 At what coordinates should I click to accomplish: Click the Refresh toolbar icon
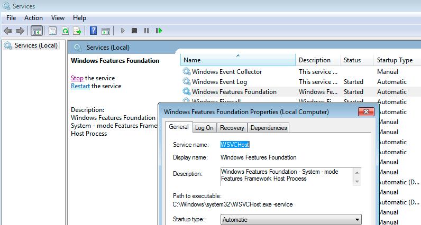pos(65,31)
